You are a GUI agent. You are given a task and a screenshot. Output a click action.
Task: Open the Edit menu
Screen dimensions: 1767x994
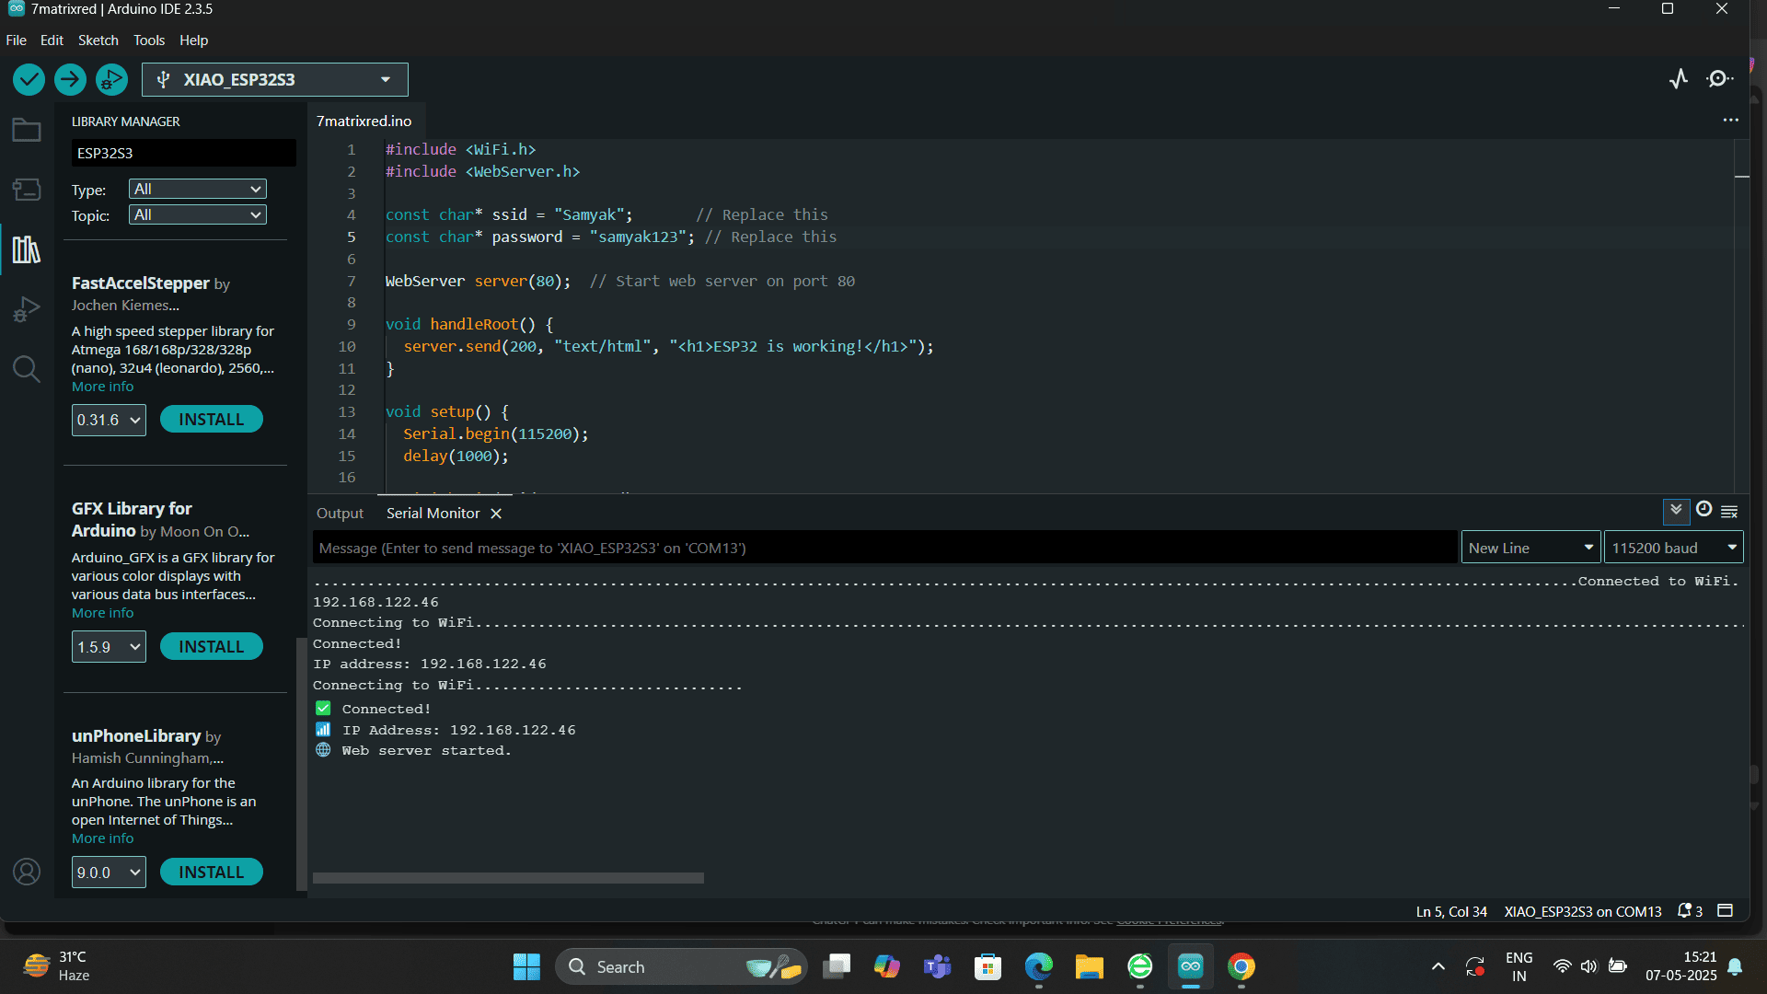[x=52, y=40]
